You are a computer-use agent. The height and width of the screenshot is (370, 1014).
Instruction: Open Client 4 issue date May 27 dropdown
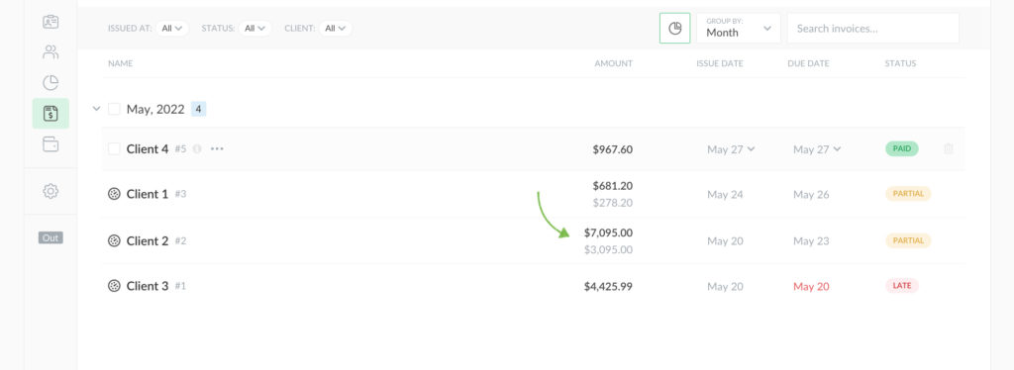point(731,149)
